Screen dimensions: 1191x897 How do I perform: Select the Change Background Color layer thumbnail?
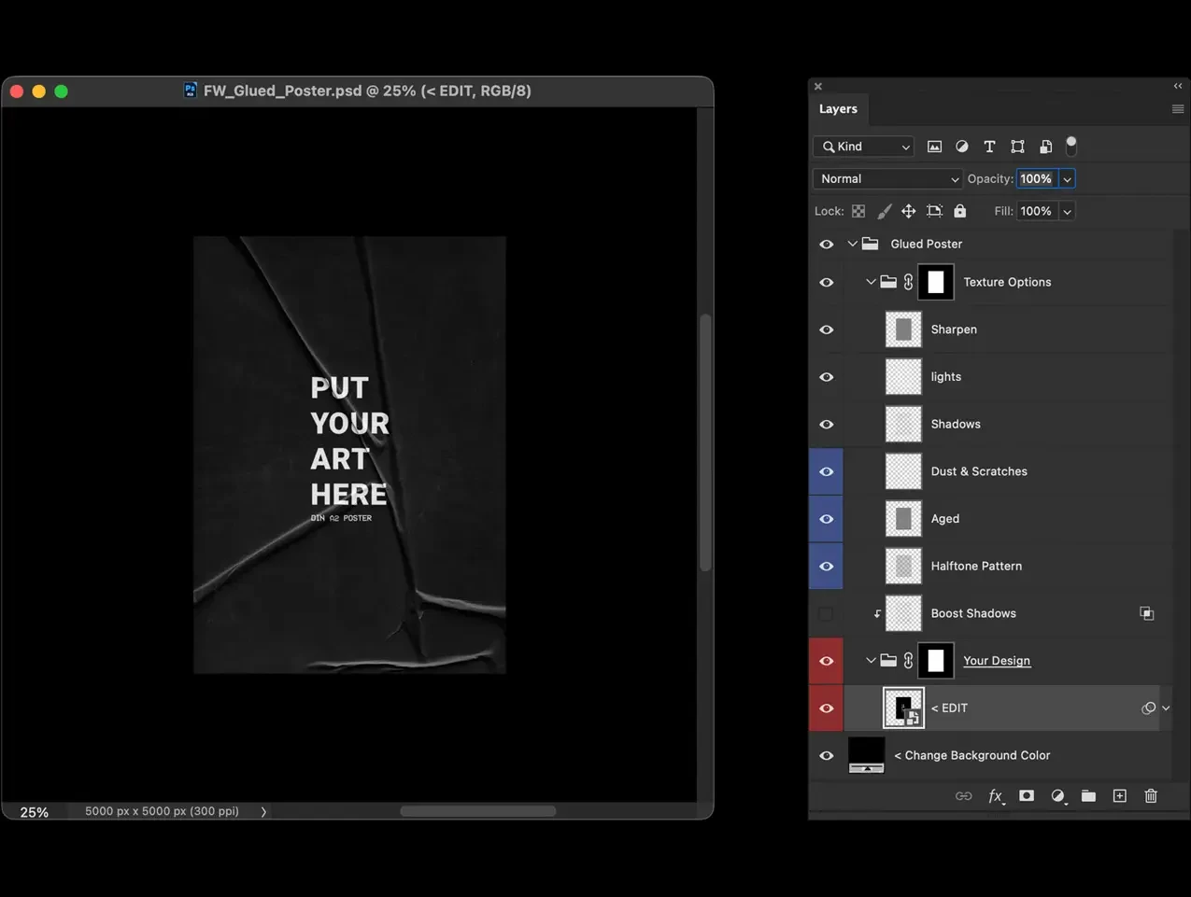[865, 755]
